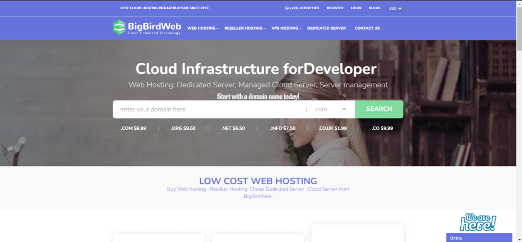This screenshot has width=522, height=242.
Task: Click the .COM $9.99 price text
Action: [134, 128]
